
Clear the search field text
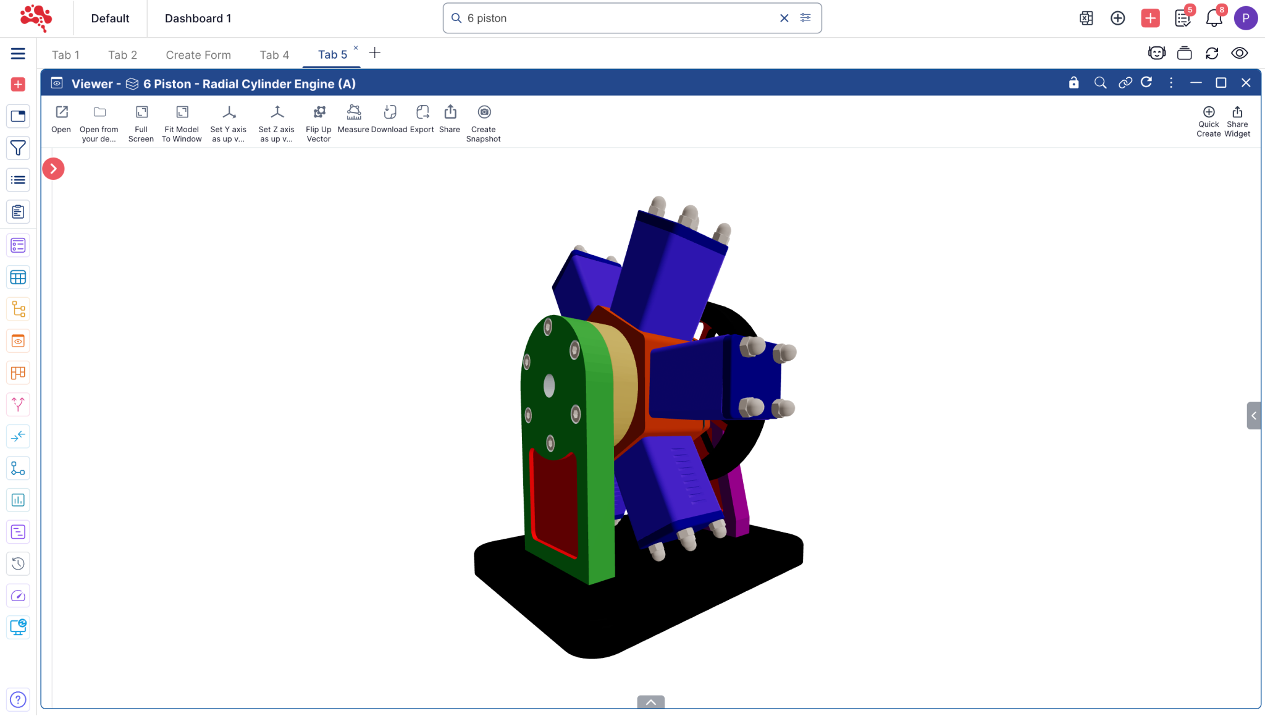tap(784, 19)
